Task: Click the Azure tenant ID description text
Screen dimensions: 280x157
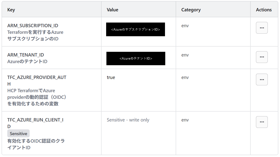Action: (27, 61)
